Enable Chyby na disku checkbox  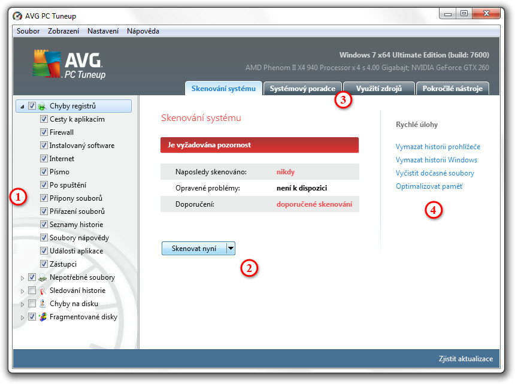click(x=32, y=304)
